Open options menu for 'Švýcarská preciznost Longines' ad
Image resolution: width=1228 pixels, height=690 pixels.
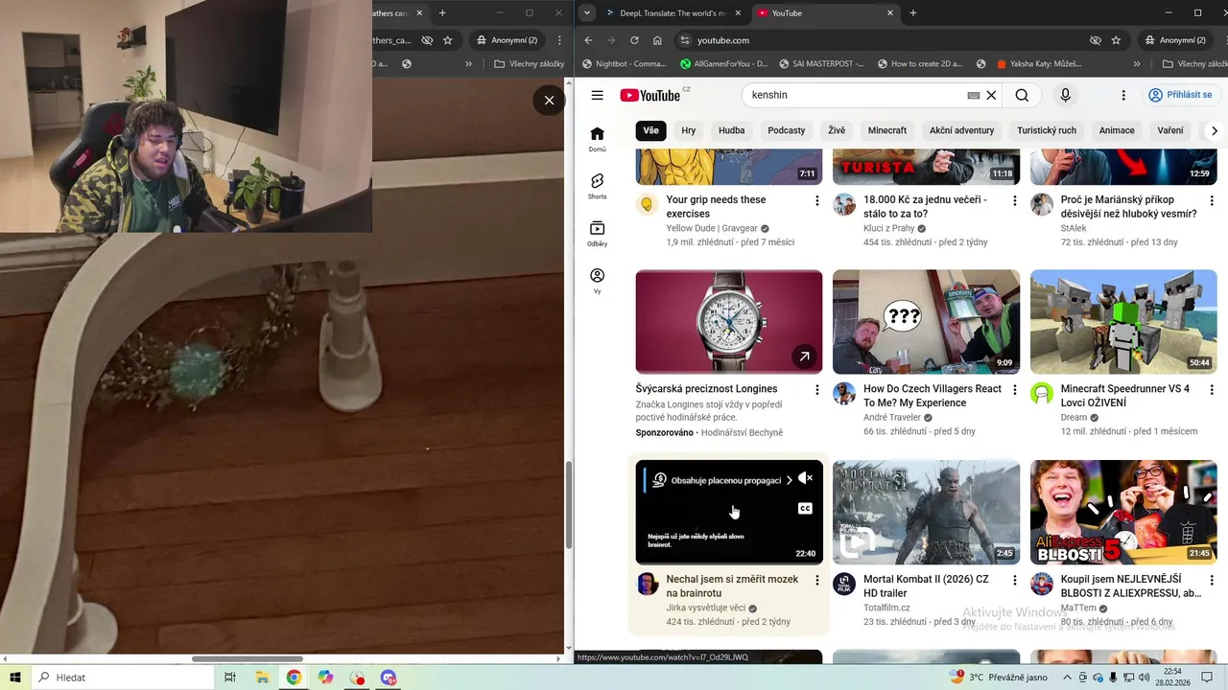817,390
